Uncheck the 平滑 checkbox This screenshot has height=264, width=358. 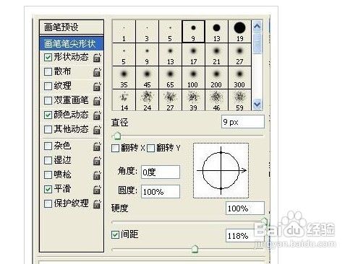pos(48,189)
